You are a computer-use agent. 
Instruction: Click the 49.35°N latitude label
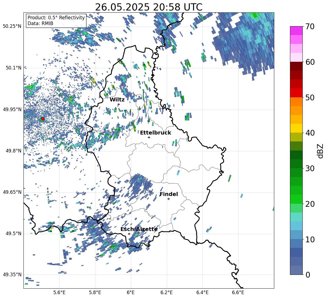[12, 275]
